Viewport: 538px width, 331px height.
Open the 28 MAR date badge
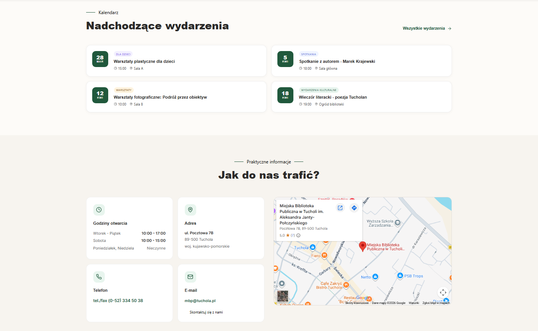coord(100,59)
